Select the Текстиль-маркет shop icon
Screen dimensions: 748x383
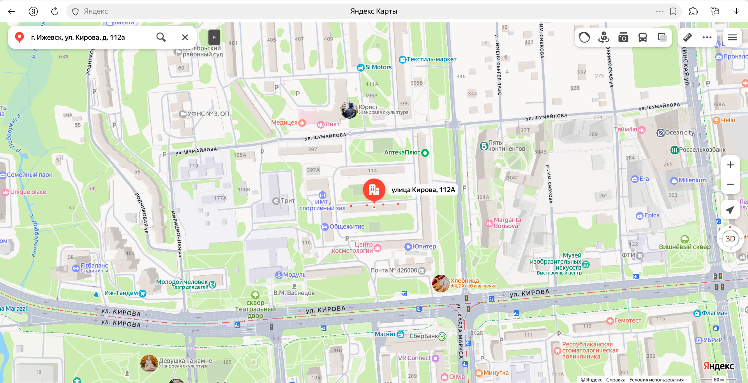point(402,59)
